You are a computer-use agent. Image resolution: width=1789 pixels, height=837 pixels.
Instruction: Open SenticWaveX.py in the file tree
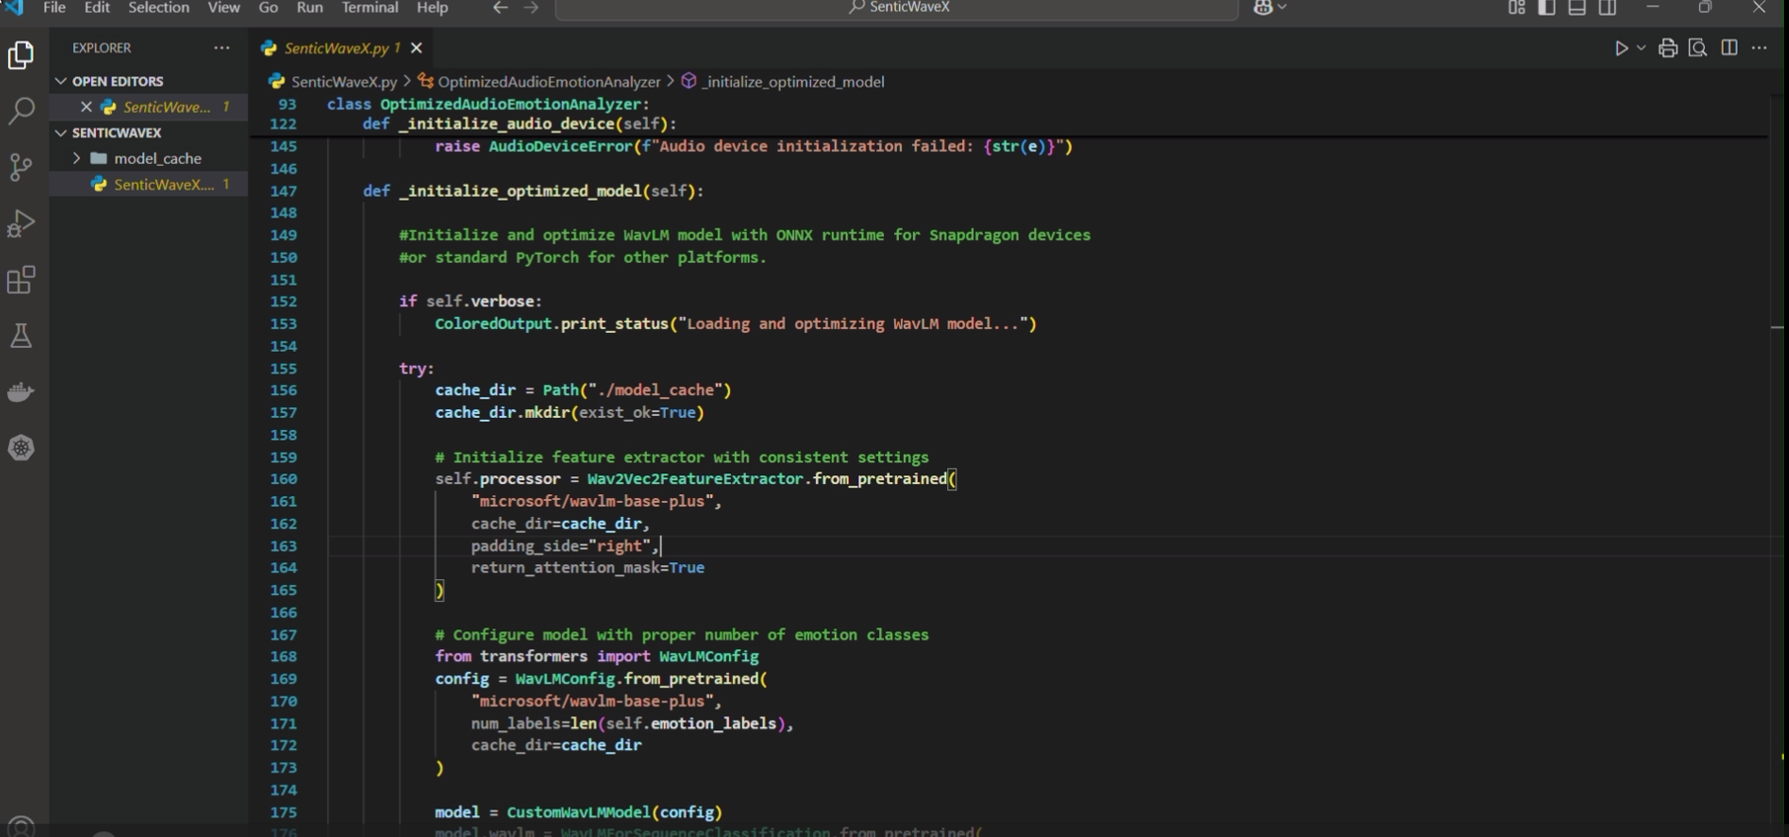click(x=163, y=185)
